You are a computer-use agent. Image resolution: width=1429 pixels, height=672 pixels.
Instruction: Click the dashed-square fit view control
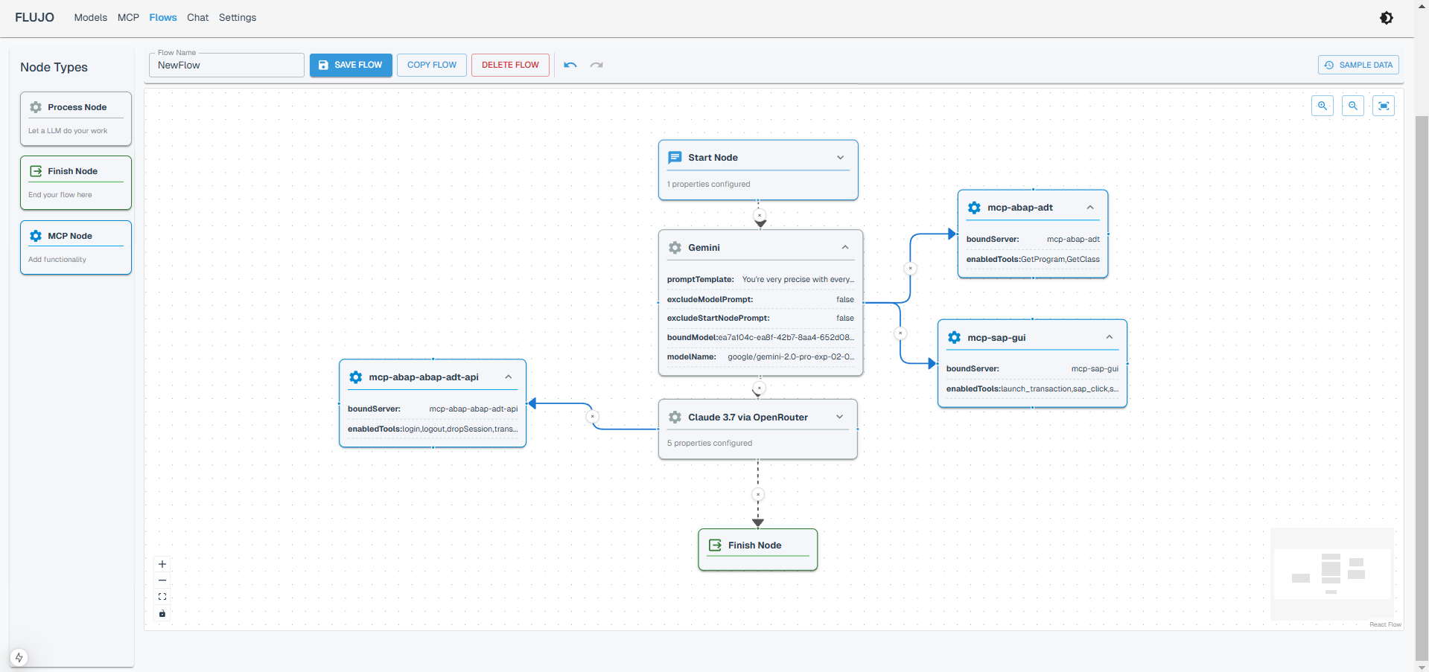point(162,597)
